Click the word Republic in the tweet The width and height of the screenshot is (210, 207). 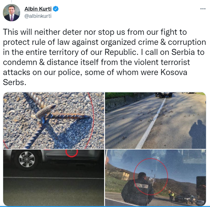(120, 52)
